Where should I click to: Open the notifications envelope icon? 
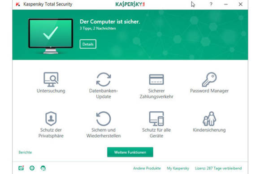21,168
